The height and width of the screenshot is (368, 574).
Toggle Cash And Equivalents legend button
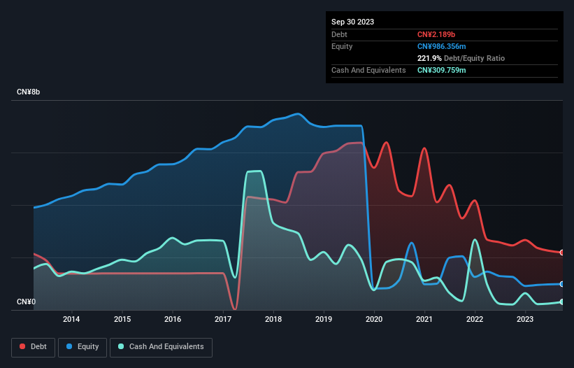tap(161, 347)
